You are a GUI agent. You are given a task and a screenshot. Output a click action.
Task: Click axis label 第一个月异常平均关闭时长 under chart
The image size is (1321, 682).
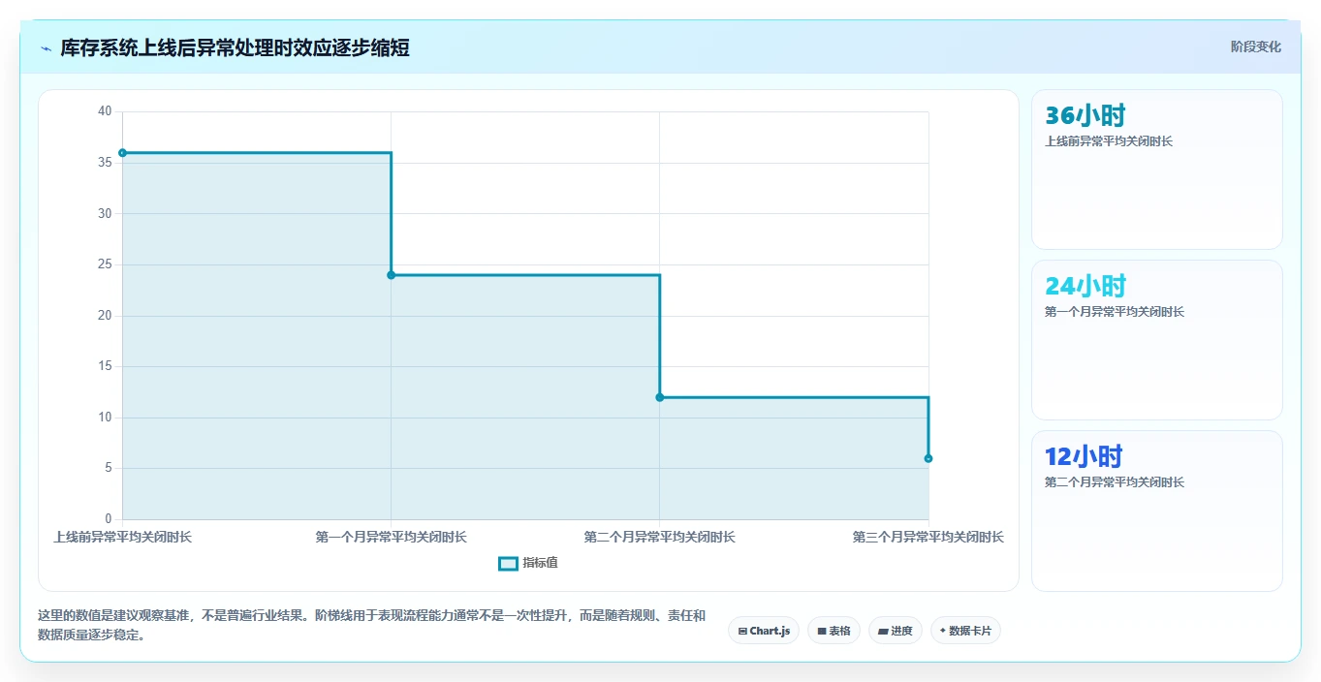tap(391, 537)
